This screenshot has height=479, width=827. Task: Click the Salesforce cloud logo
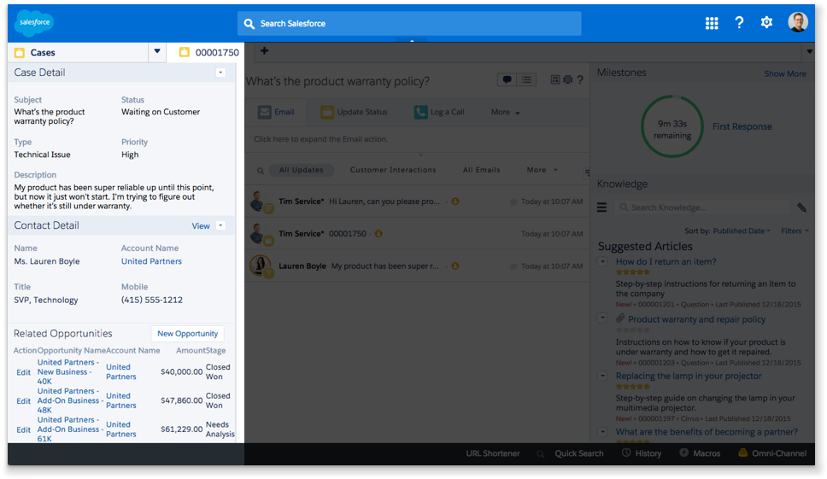pyautogui.click(x=35, y=23)
